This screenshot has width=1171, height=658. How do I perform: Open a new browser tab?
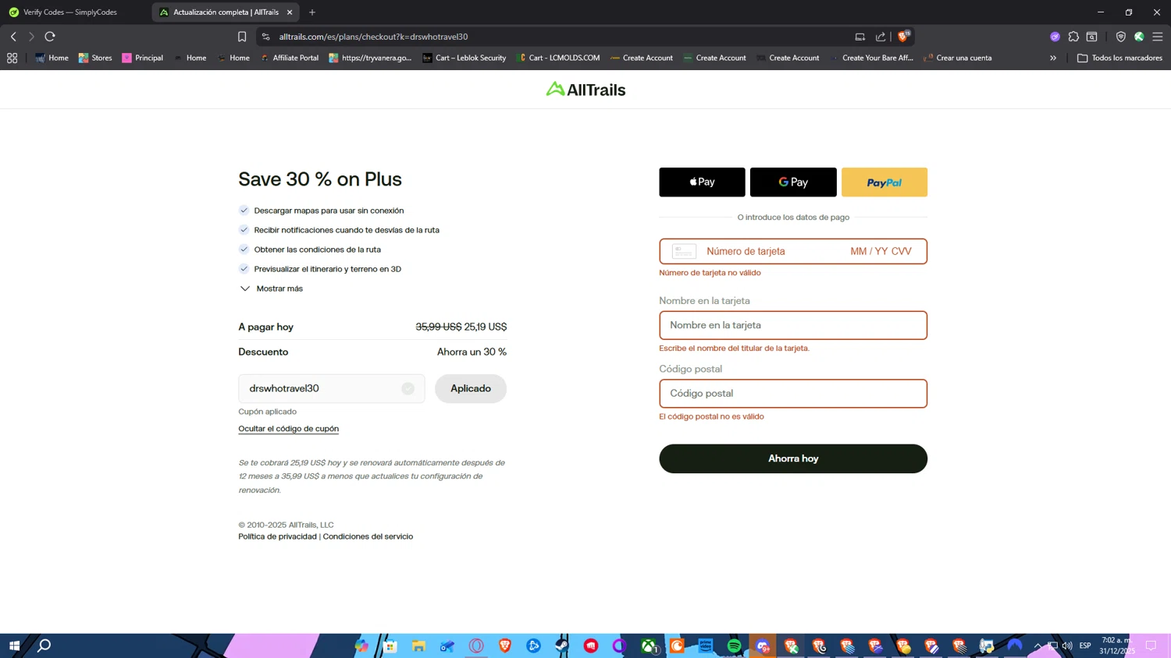(x=312, y=12)
